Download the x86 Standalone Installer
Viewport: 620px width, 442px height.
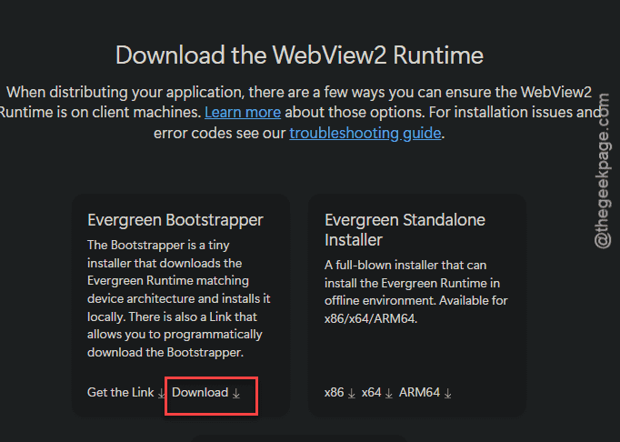340,393
